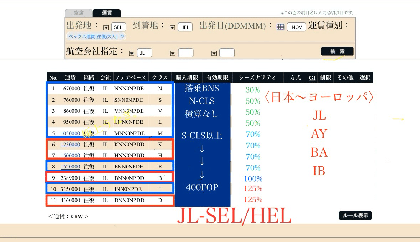420x242 pixels.
Task: Click fare basis KNN0NPDD
Action: [x=129, y=144]
